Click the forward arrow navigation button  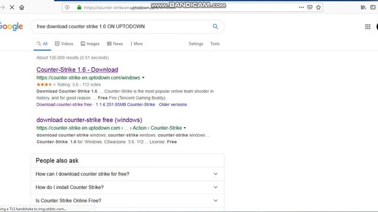pyautogui.click(x=2, y=8)
